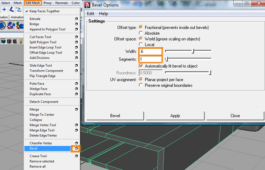
Task: Open Poke Face option box
Action: click(x=76, y=83)
